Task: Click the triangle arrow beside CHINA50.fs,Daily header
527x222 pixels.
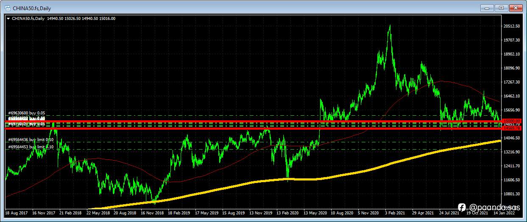Action: click(8, 18)
